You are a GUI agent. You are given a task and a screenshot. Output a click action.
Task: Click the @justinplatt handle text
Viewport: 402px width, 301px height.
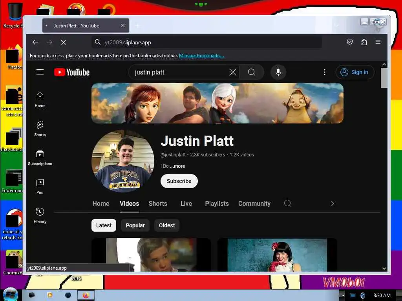(173, 154)
